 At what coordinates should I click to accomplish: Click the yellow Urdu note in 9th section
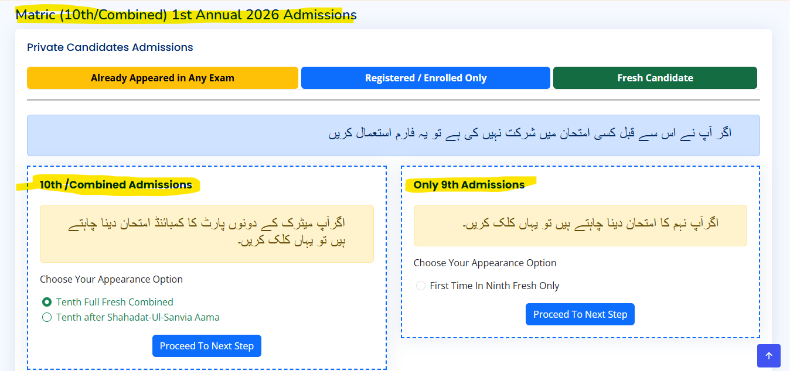point(580,226)
